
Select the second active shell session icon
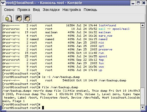click(27, 18)
